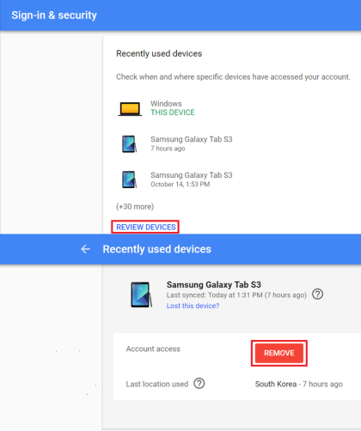Viewport: 361px width, 431px height.
Task: Select the Galaxy Tab S3 icon from October 14
Action: (x=129, y=179)
